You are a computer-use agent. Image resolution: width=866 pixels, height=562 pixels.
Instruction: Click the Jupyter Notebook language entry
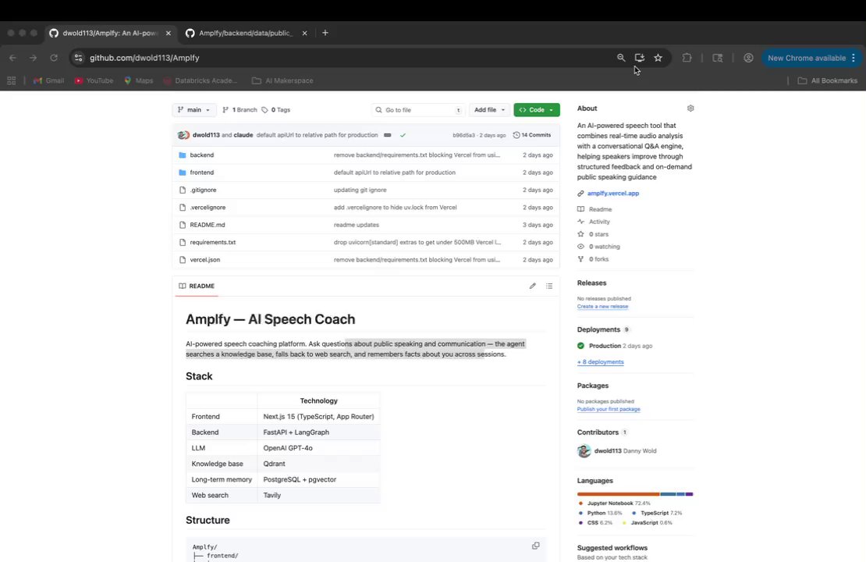click(613, 503)
